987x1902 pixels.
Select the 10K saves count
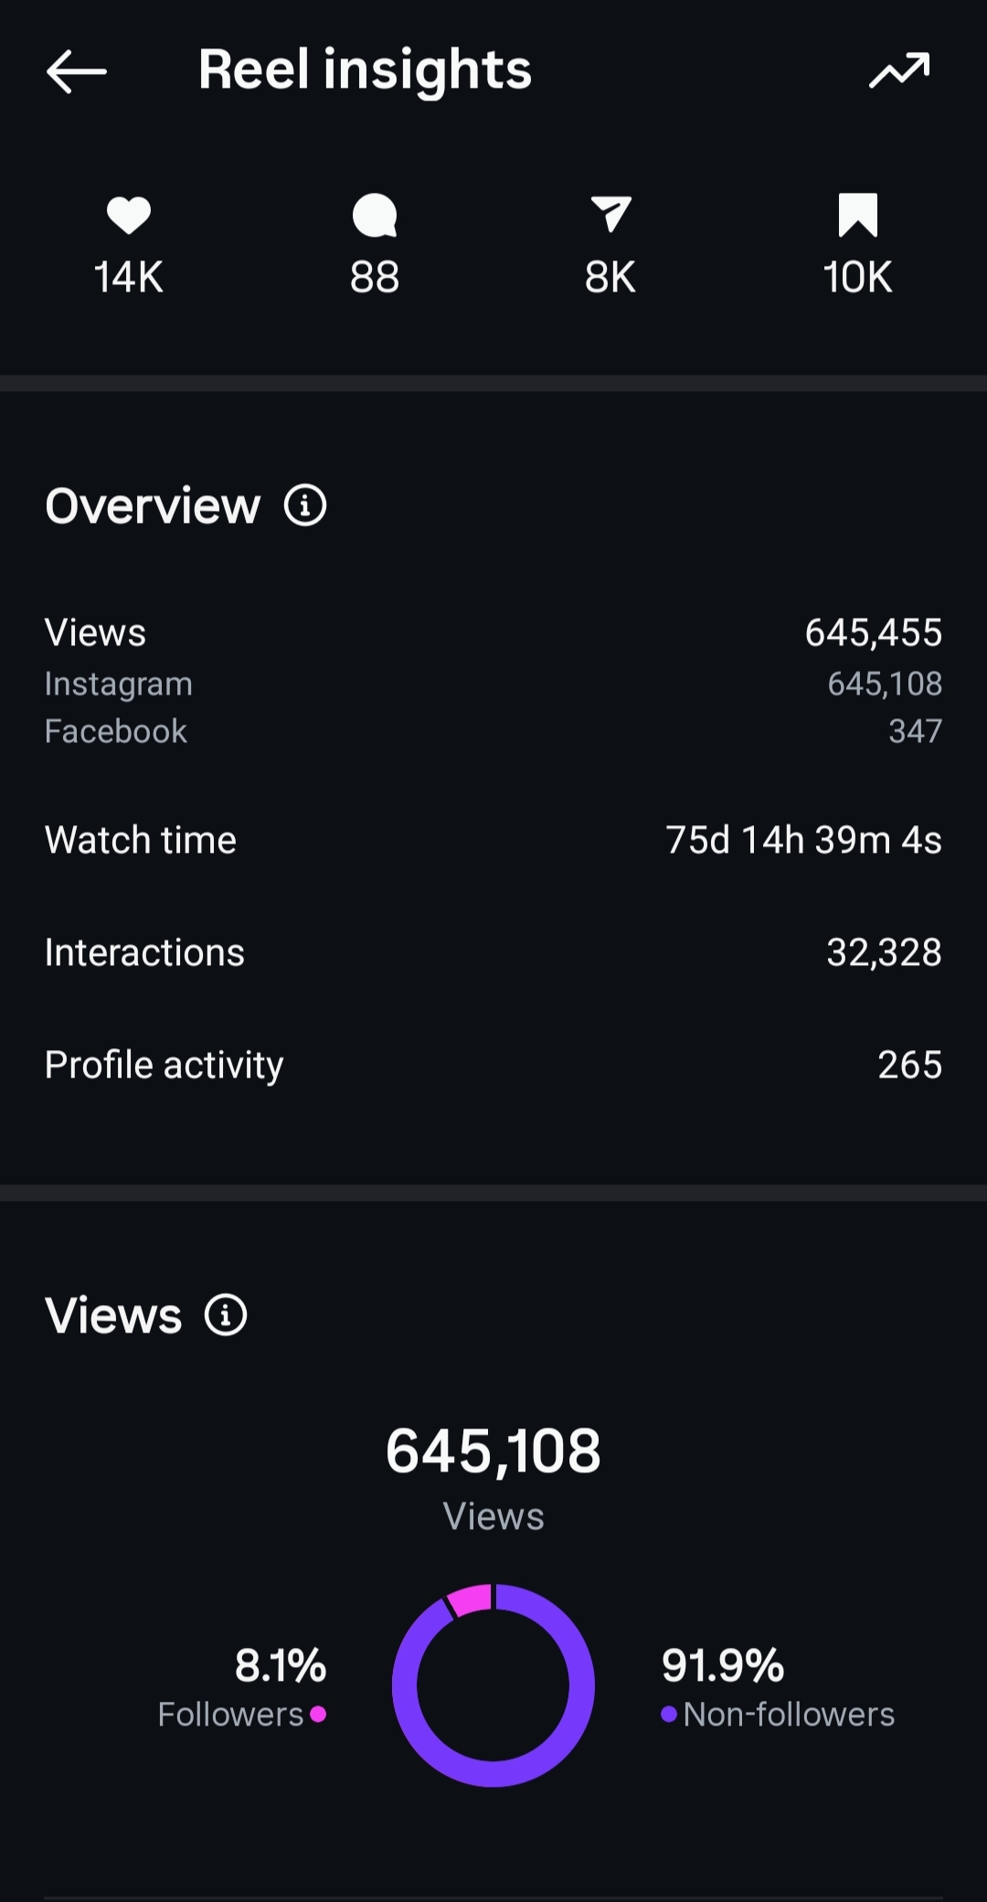[x=857, y=277]
